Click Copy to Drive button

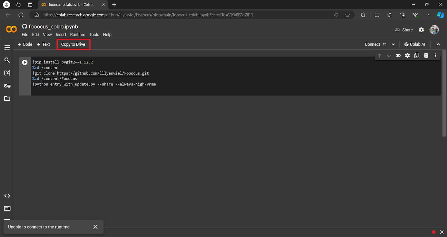[73, 44]
